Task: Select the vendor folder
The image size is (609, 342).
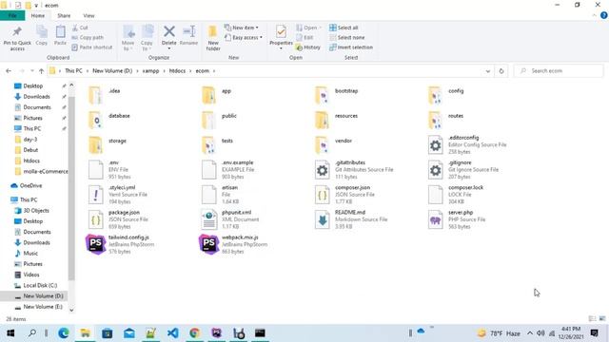Action: (334, 144)
